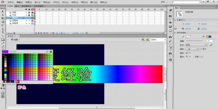Screen dimensions: 218x109
Task: Play the timeline animation
Action: click(41, 33)
